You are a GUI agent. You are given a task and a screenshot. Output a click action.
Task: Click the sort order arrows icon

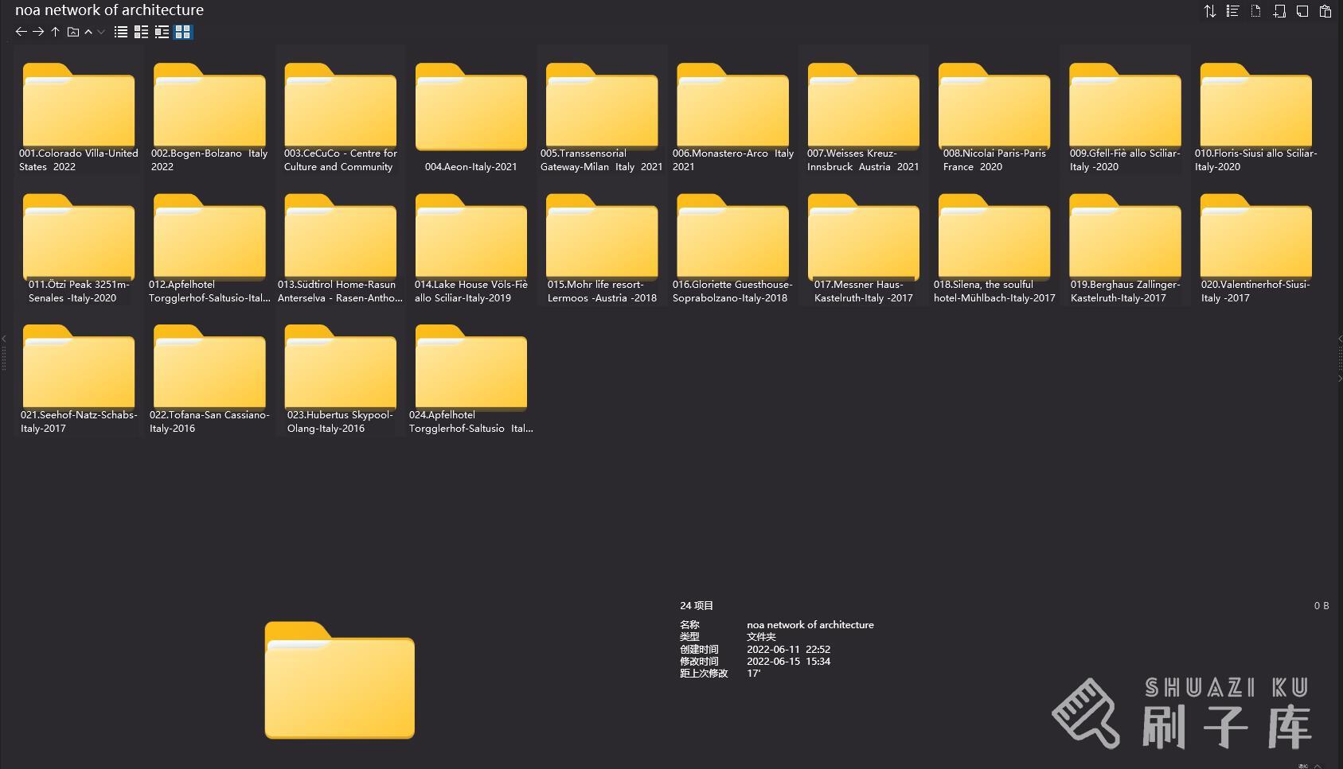pos(1209,11)
